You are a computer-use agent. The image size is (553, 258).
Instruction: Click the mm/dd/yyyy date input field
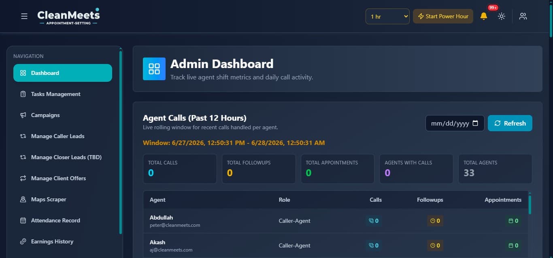455,123
